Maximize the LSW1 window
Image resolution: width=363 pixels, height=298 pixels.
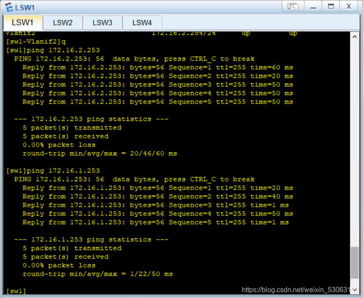[x=331, y=6]
